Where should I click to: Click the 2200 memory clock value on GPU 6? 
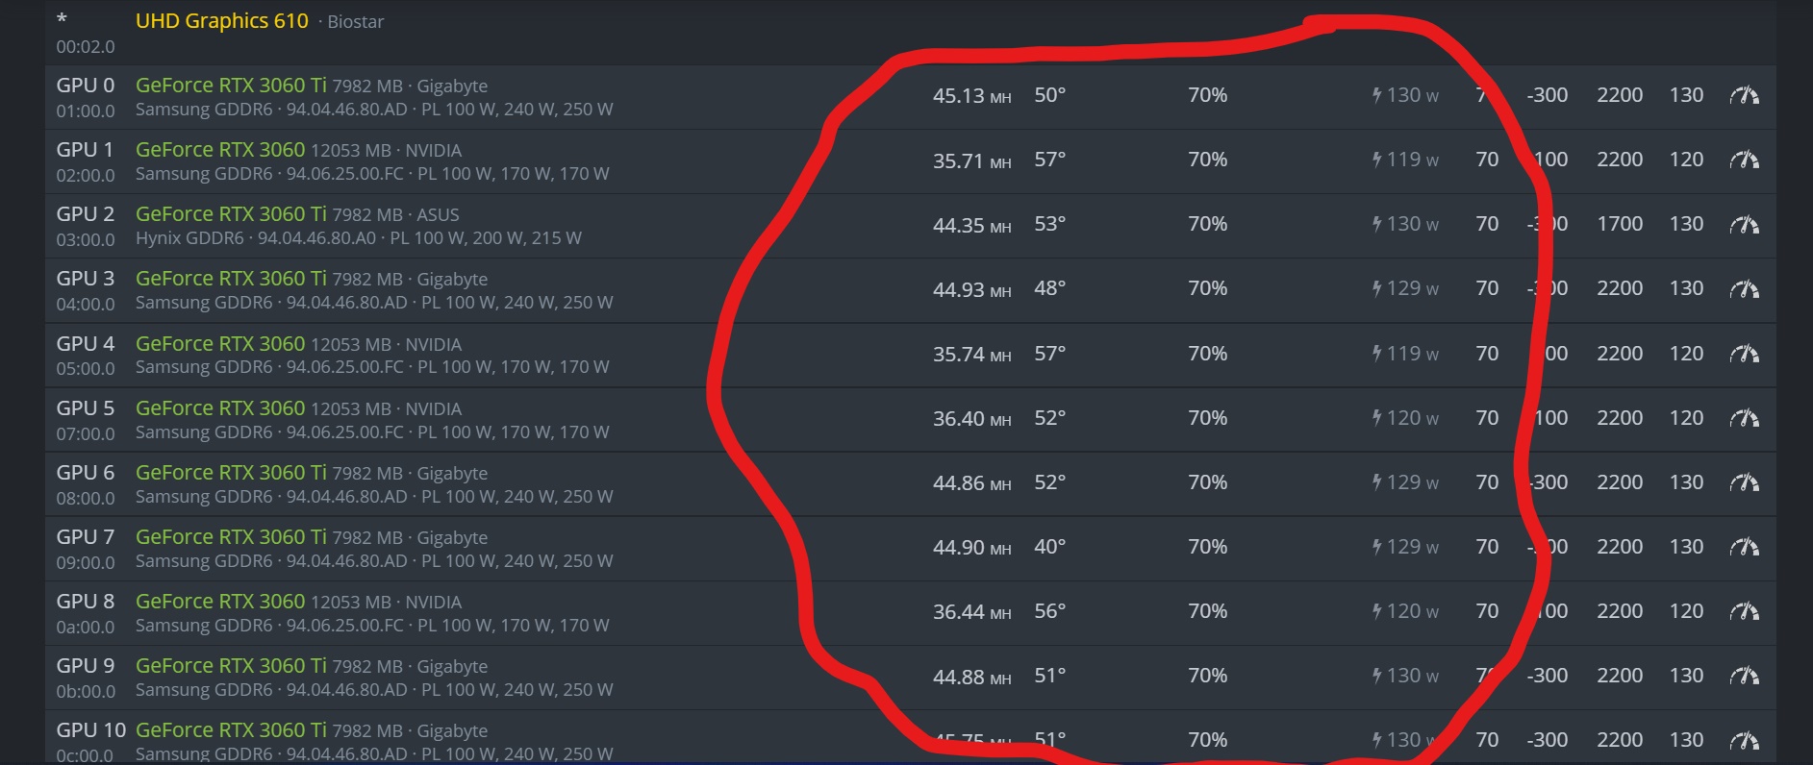[1620, 482]
